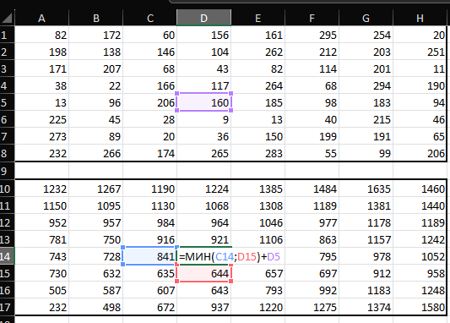
Task: Click cell F17 with value 1275
Action: [x=312, y=307]
